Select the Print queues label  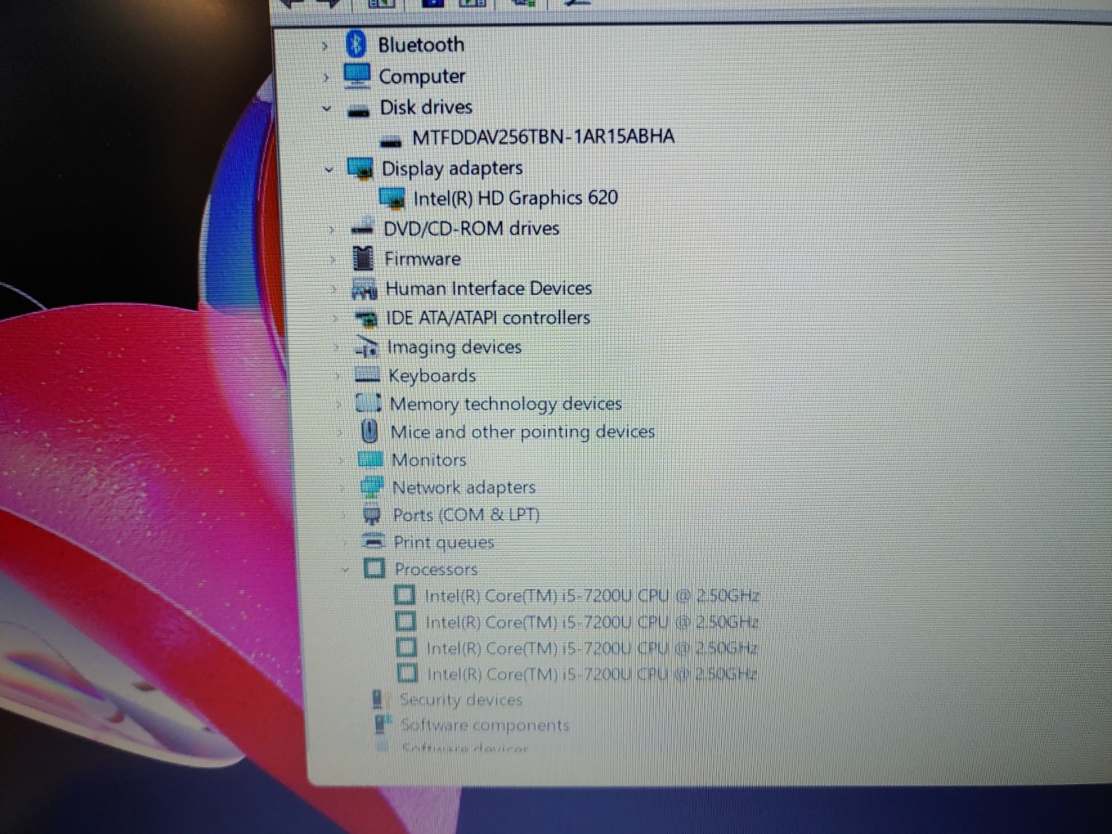443,542
